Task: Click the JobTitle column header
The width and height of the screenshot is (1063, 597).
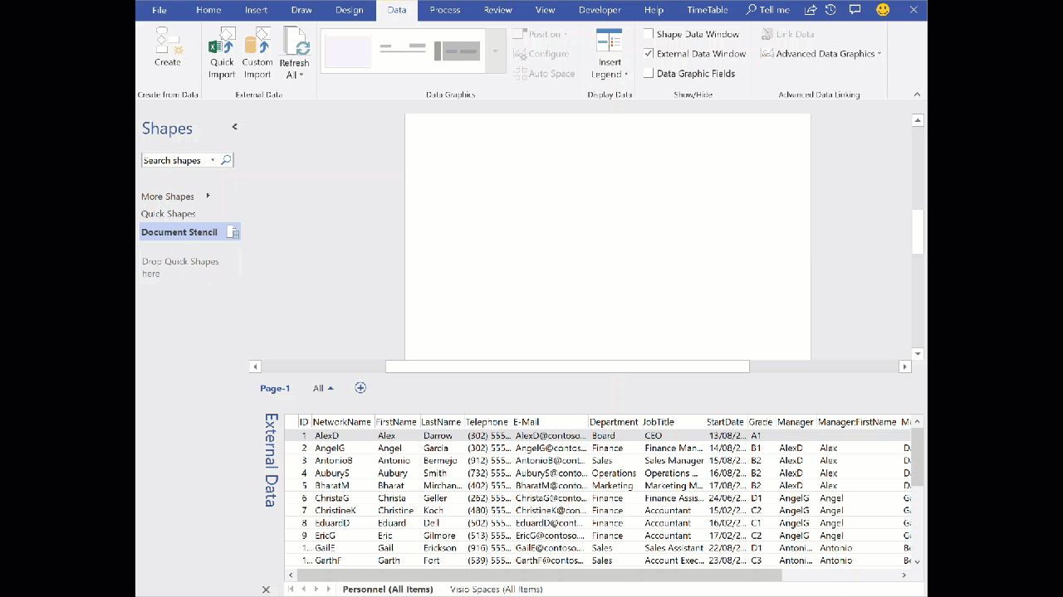Action: pos(673,422)
